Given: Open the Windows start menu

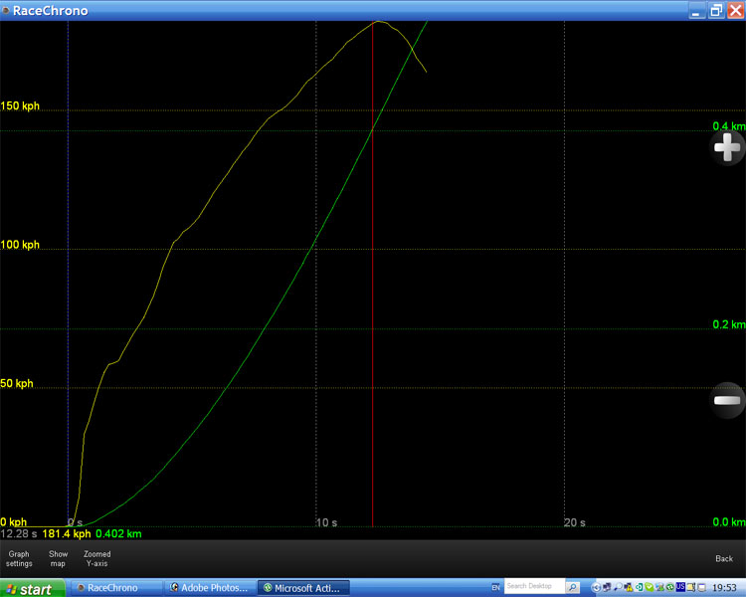Looking at the screenshot, I should (32, 588).
